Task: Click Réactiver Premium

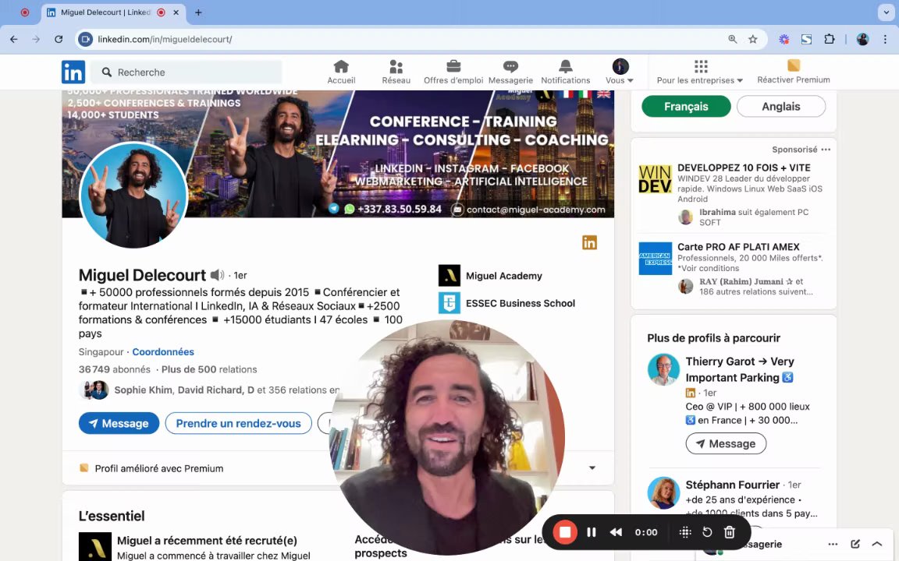Action: (x=794, y=72)
